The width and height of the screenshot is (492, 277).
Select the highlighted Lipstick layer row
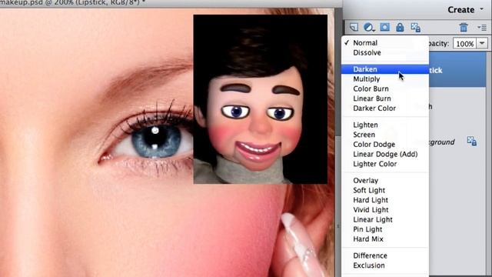(457, 70)
